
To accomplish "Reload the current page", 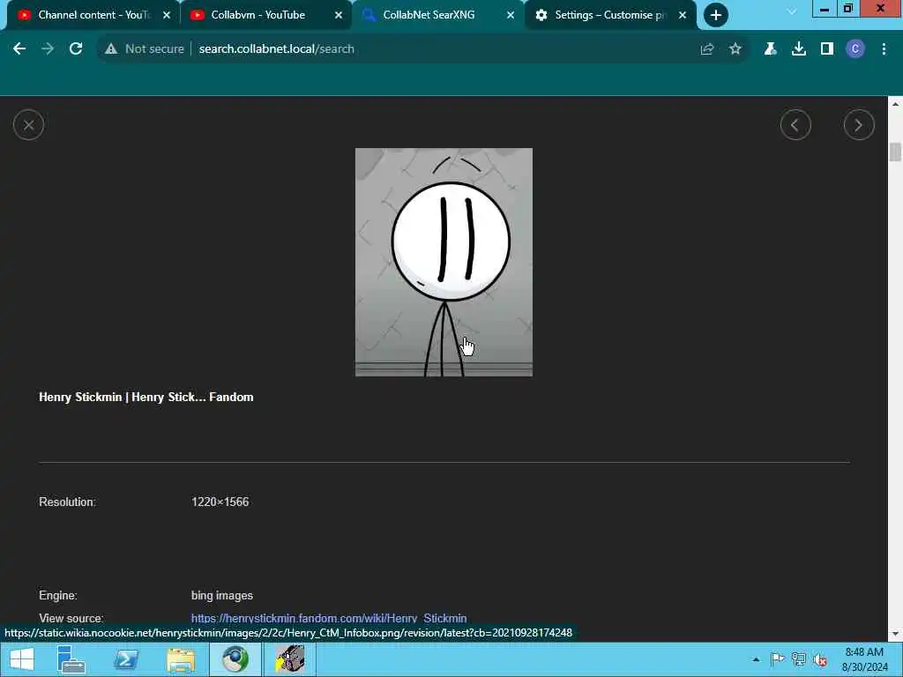I will pyautogui.click(x=76, y=49).
